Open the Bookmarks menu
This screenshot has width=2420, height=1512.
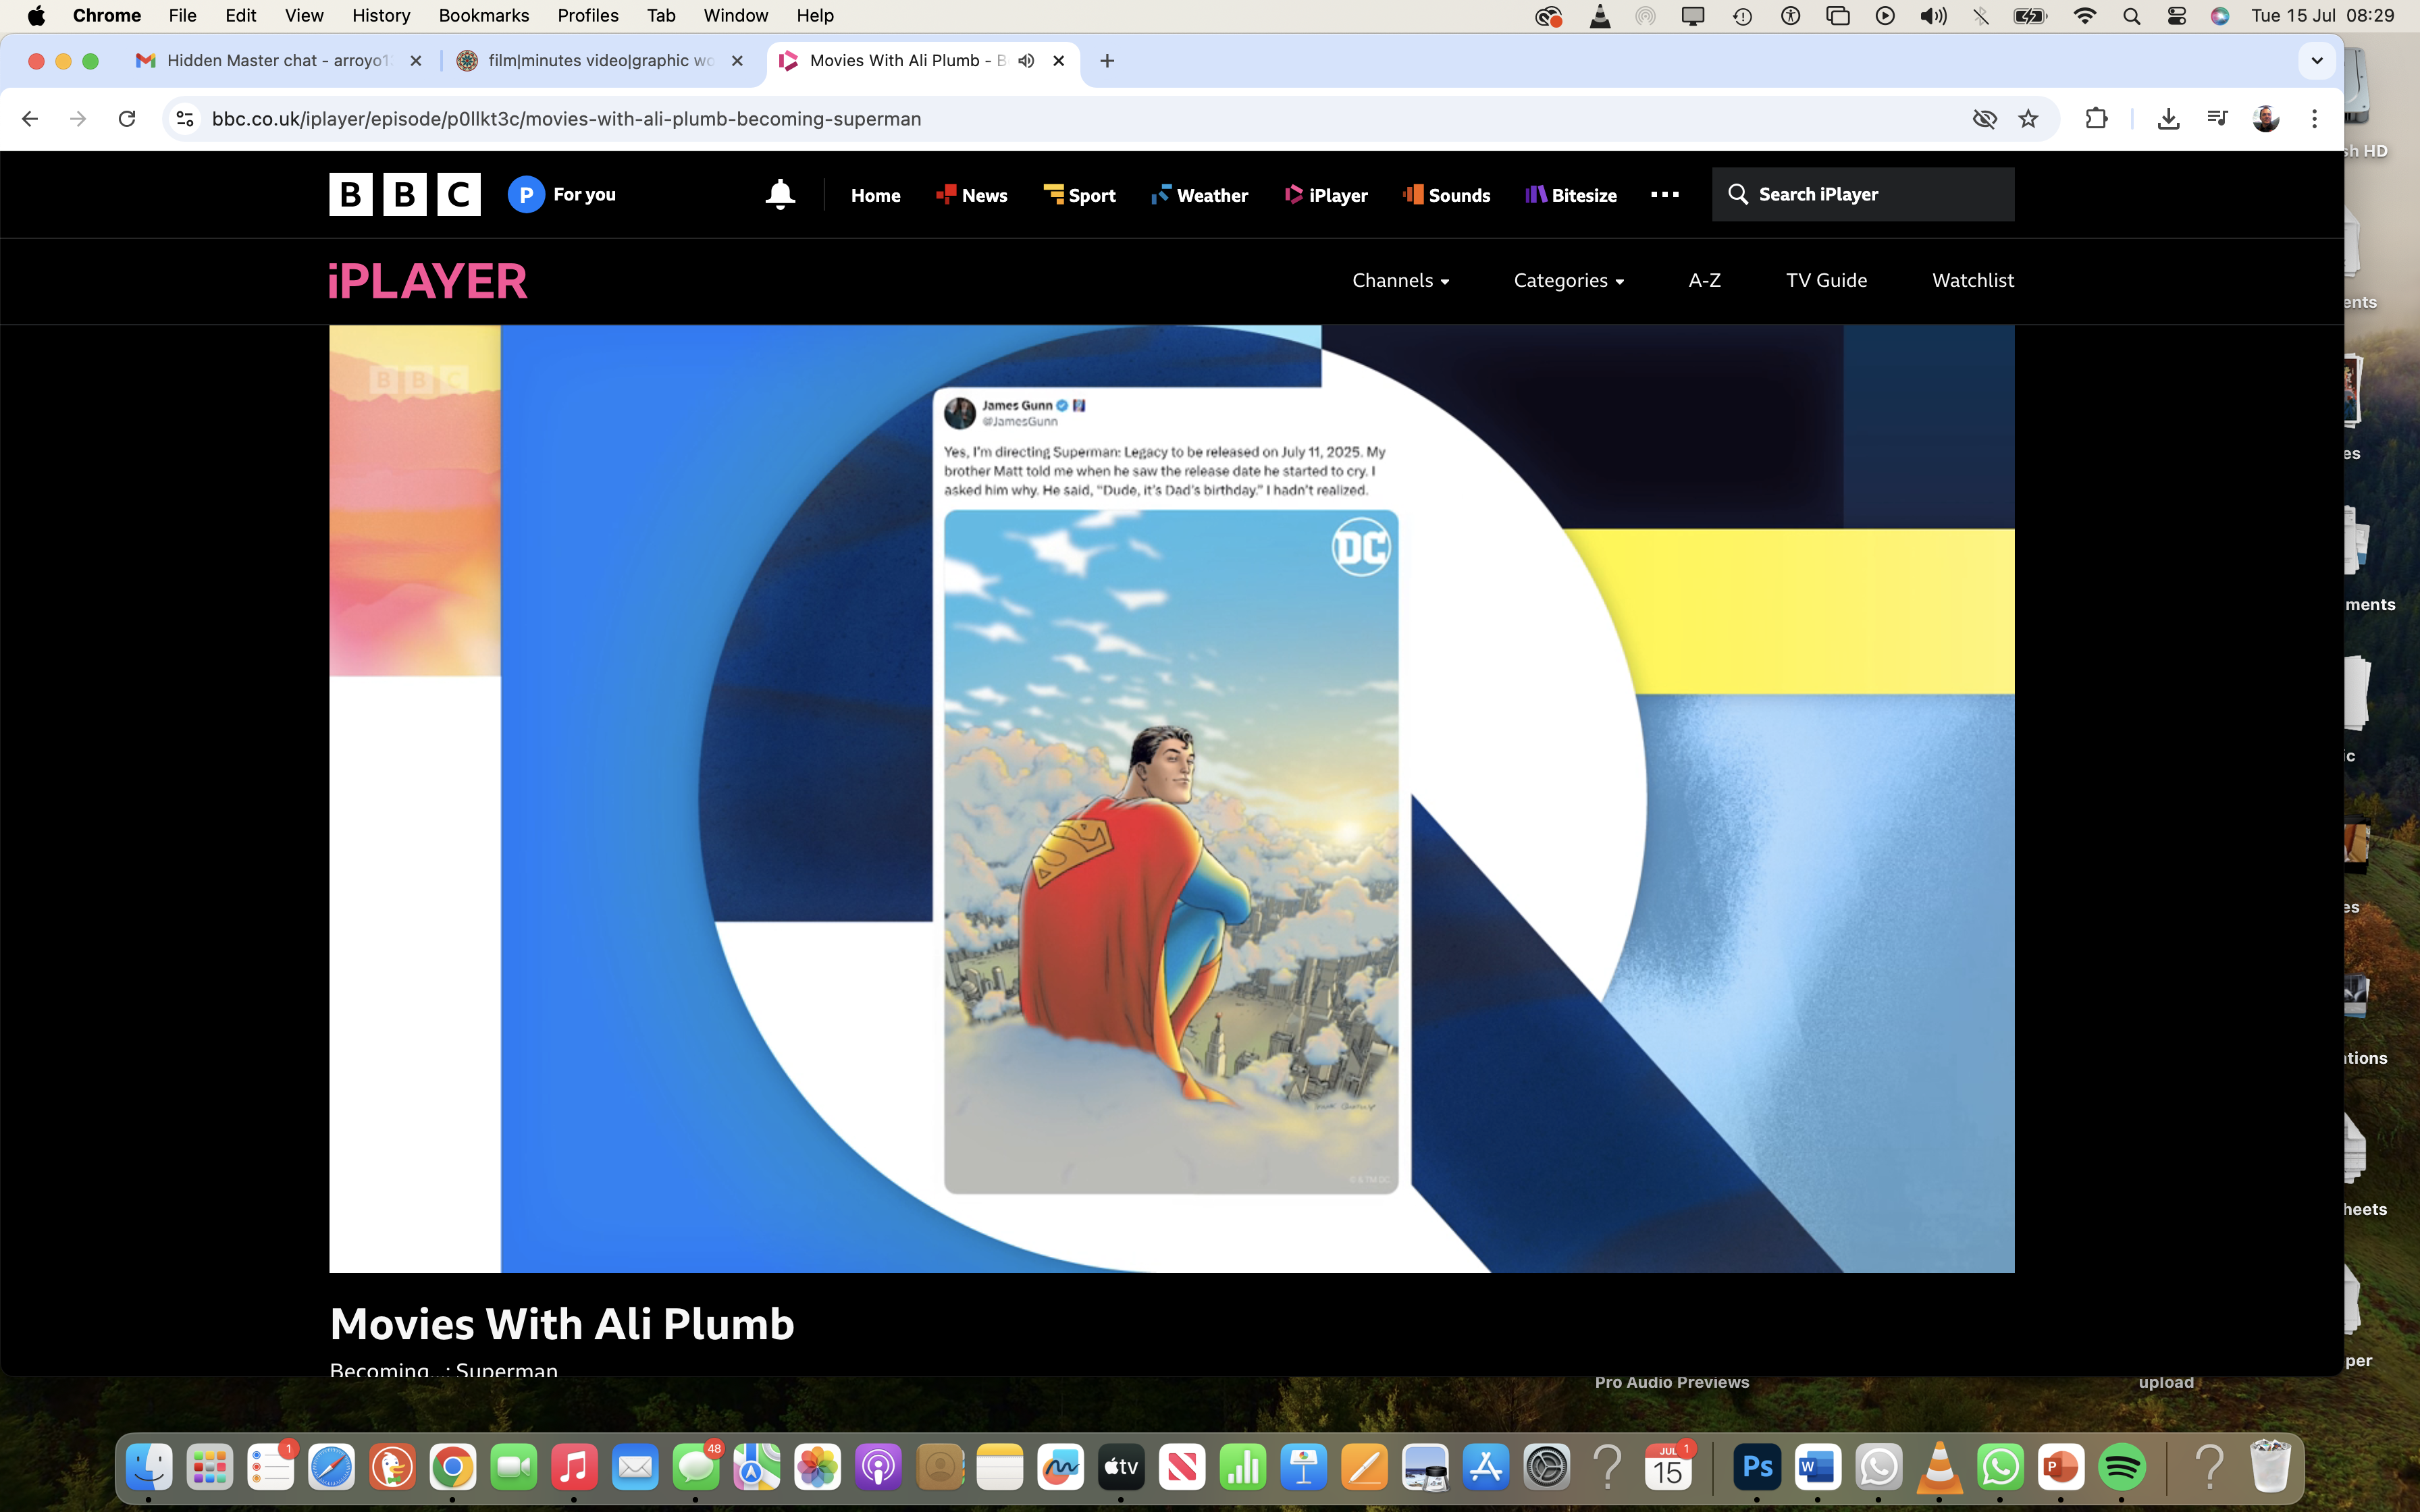(483, 16)
